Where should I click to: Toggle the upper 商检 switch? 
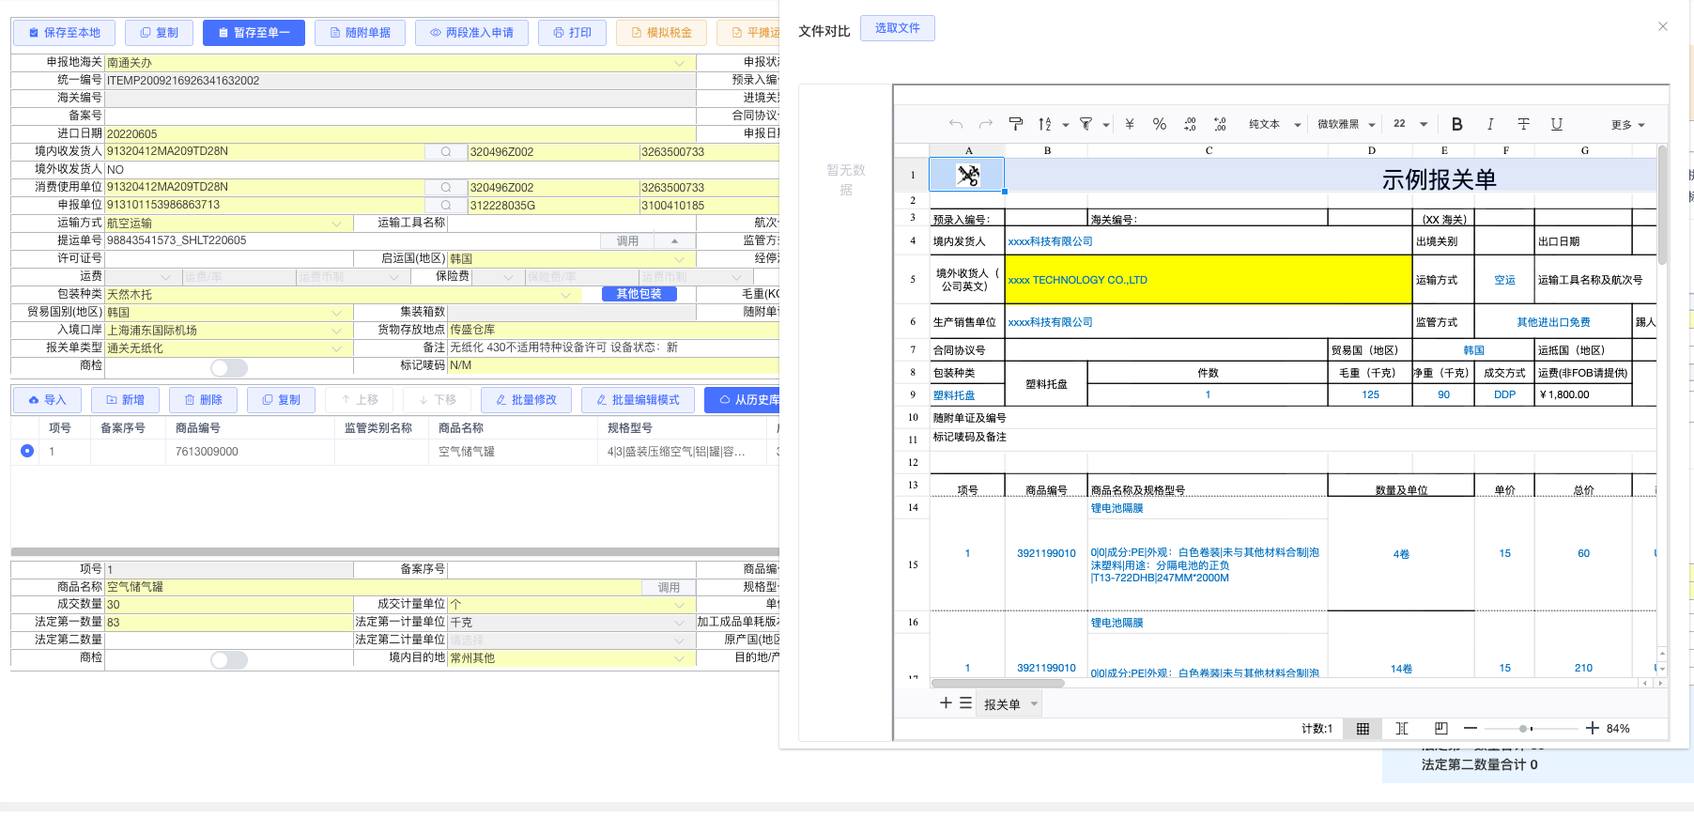[229, 367]
